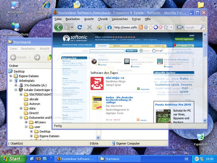Open the Lesezeichen menu in Firefox

(x=120, y=19)
